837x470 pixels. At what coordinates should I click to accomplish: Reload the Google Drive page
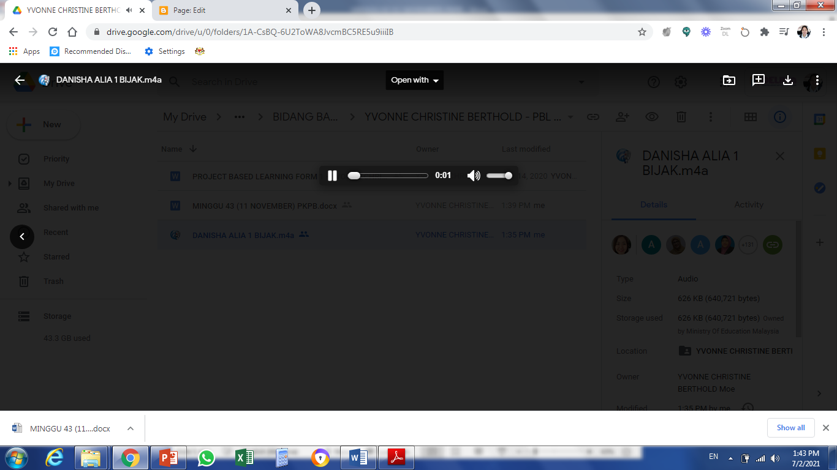(53, 32)
